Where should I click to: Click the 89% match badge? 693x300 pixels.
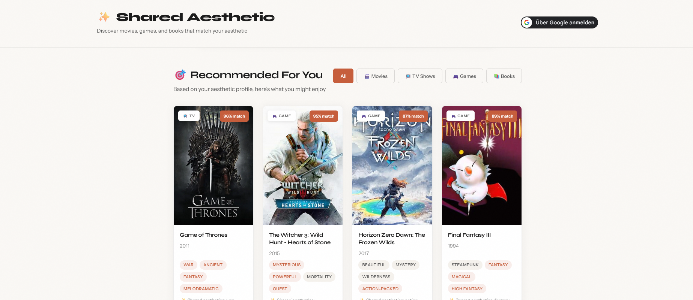[502, 116]
